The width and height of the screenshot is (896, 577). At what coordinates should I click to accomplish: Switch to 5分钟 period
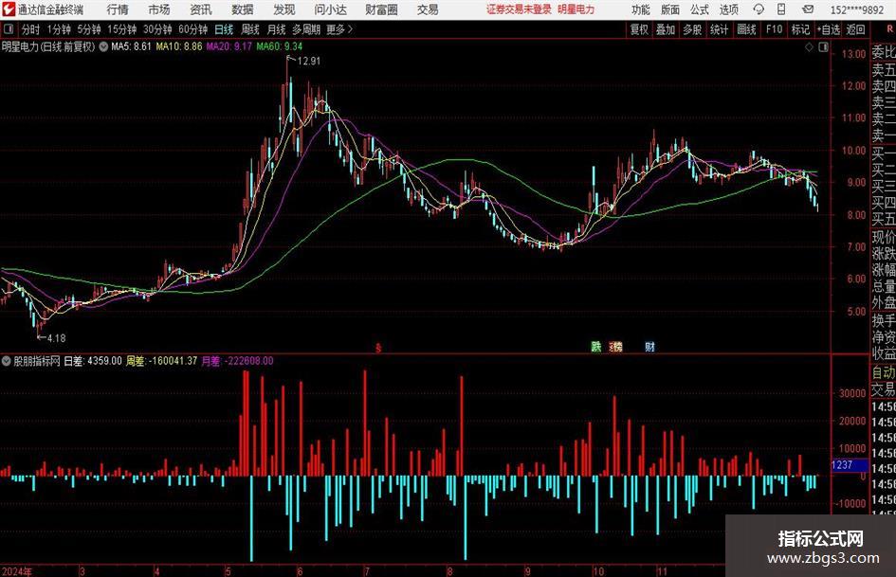(x=89, y=29)
